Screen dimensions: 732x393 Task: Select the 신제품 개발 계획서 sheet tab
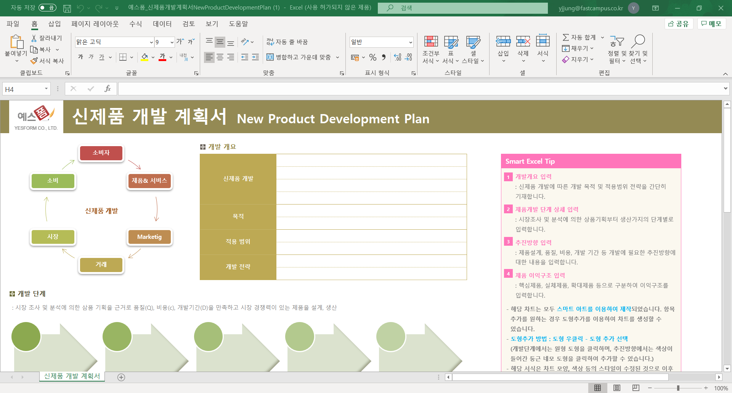click(72, 376)
